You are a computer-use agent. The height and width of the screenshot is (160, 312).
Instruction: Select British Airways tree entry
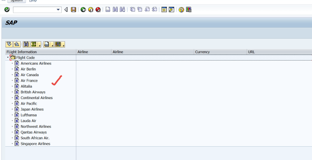click(33, 92)
